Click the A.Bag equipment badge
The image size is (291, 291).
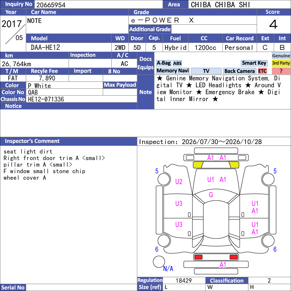pyautogui.click(x=163, y=63)
